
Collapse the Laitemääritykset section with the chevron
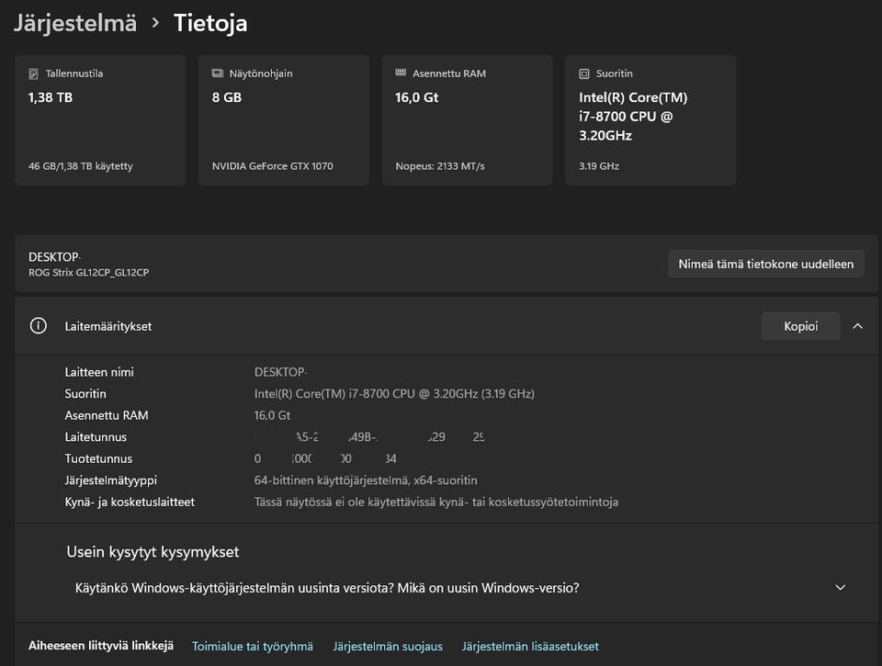coord(858,326)
